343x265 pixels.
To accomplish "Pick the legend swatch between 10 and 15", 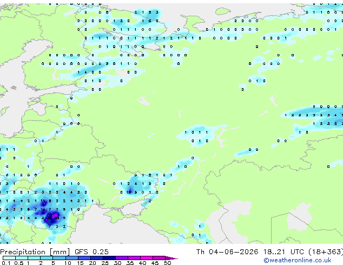I will 71,258.
